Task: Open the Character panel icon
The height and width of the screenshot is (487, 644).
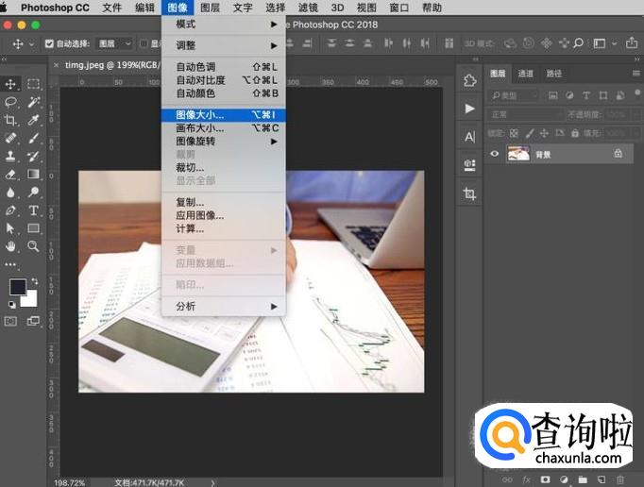Action: pos(469,136)
